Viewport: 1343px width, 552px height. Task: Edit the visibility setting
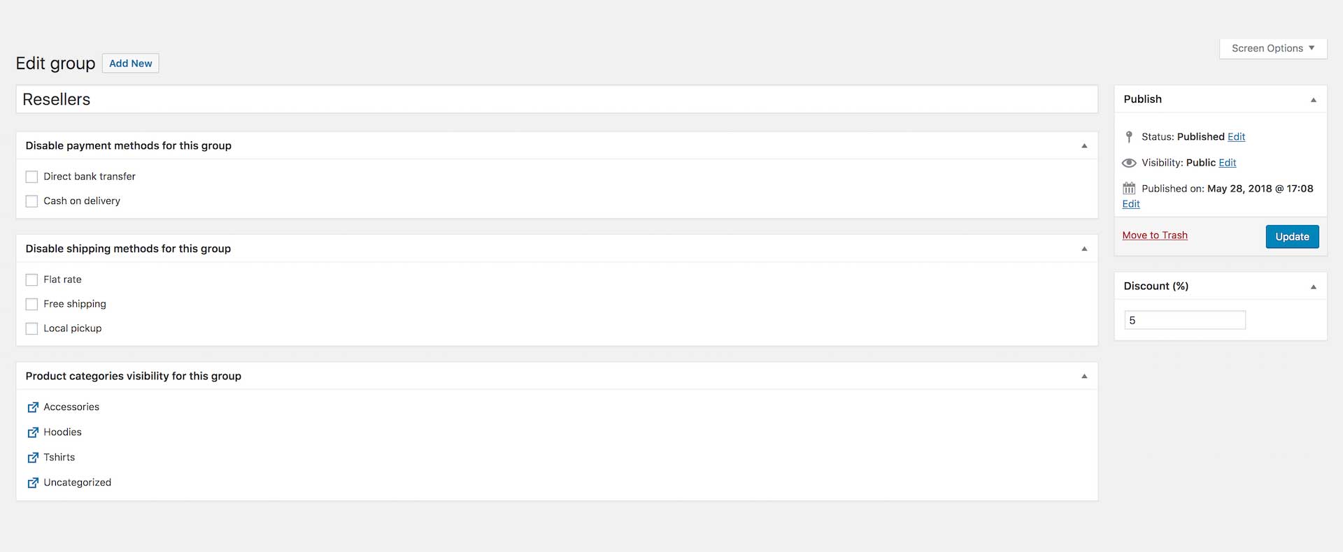[1227, 162]
